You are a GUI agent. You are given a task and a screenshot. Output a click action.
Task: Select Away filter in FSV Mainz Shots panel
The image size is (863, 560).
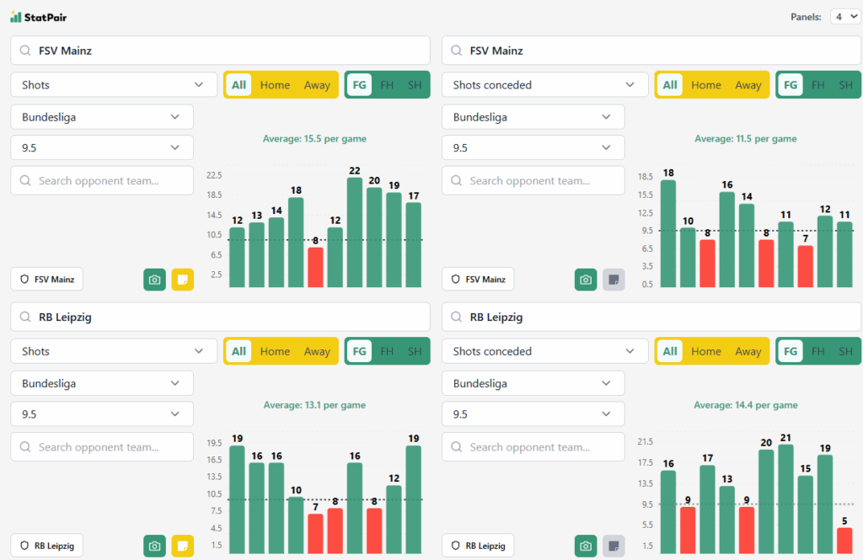(x=317, y=85)
